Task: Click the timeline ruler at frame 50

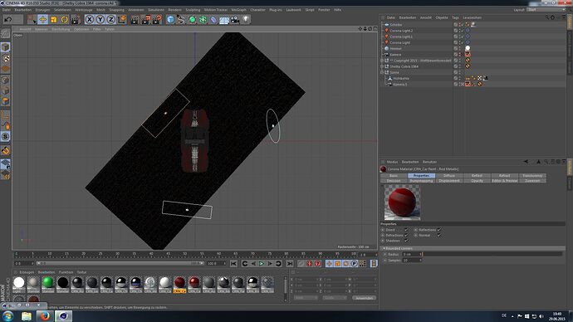Action: [185, 254]
